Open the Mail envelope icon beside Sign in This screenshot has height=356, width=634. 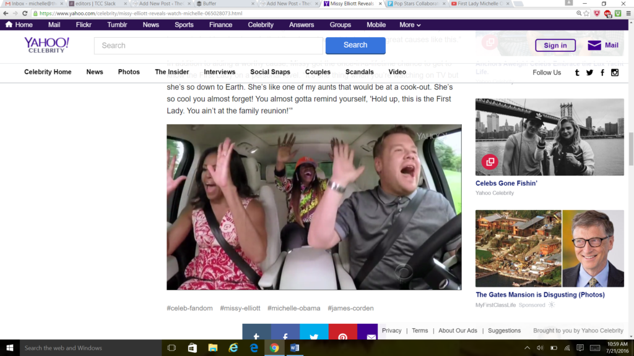coord(594,45)
